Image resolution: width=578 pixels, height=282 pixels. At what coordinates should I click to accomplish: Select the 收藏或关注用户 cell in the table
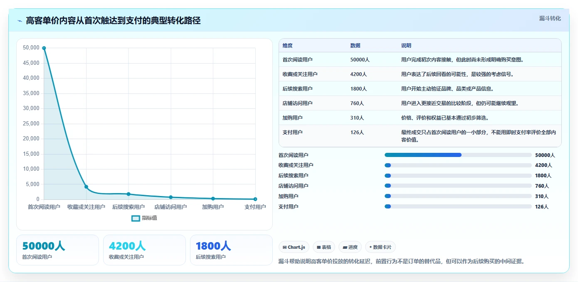click(x=300, y=74)
